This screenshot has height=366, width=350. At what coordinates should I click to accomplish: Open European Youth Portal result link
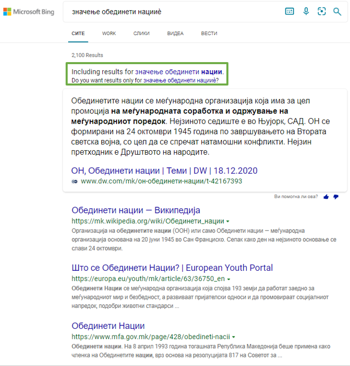click(172, 268)
